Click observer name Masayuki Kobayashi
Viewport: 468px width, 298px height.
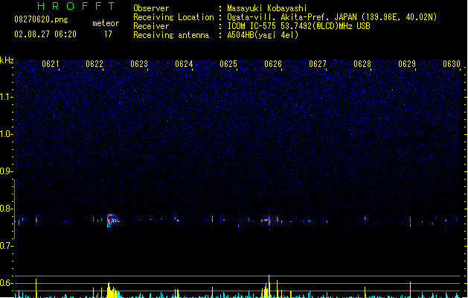[267, 8]
